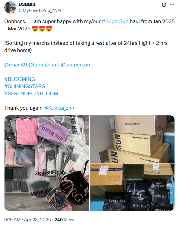The height and width of the screenshot is (226, 179).
Task: View the stacked cardboard boxes photo
Action: coord(132,139)
